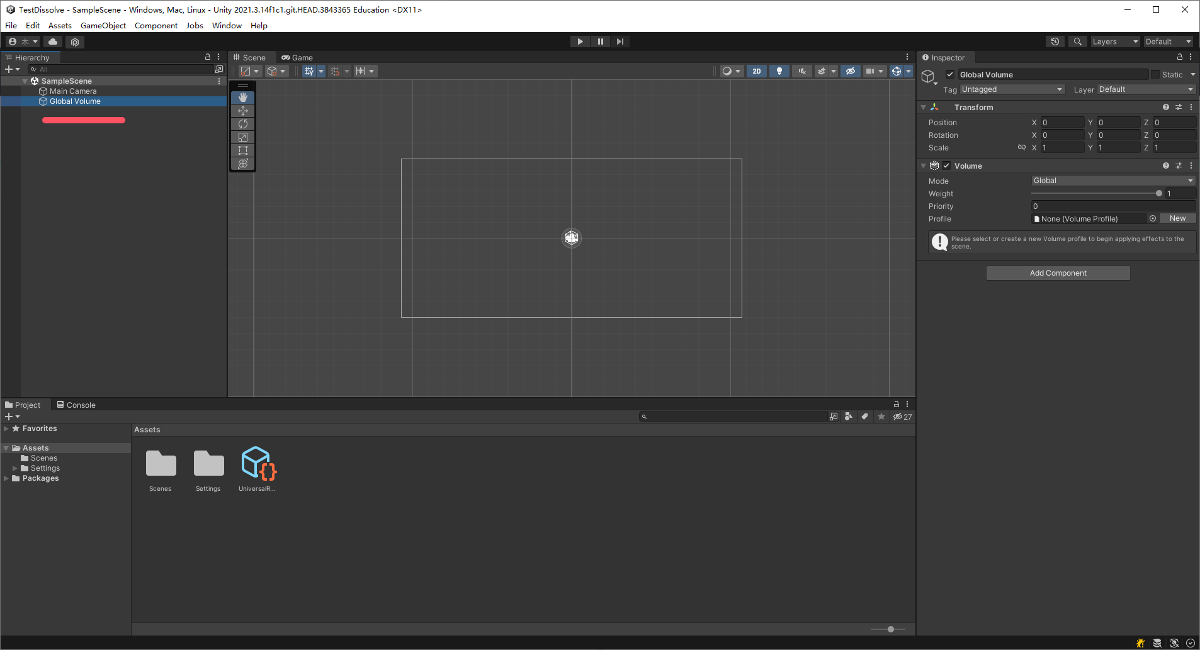Screen dimensions: 1200x650
Task: Click New volume profile button
Action: [1177, 218]
